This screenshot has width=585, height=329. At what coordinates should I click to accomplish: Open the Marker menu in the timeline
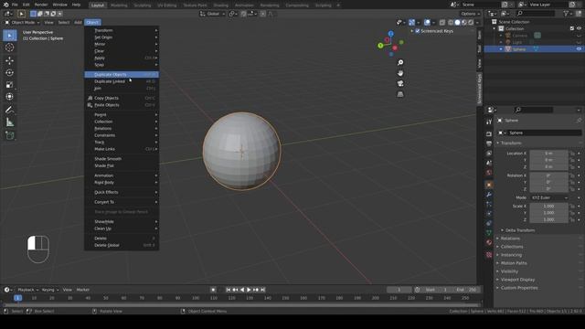click(x=83, y=290)
